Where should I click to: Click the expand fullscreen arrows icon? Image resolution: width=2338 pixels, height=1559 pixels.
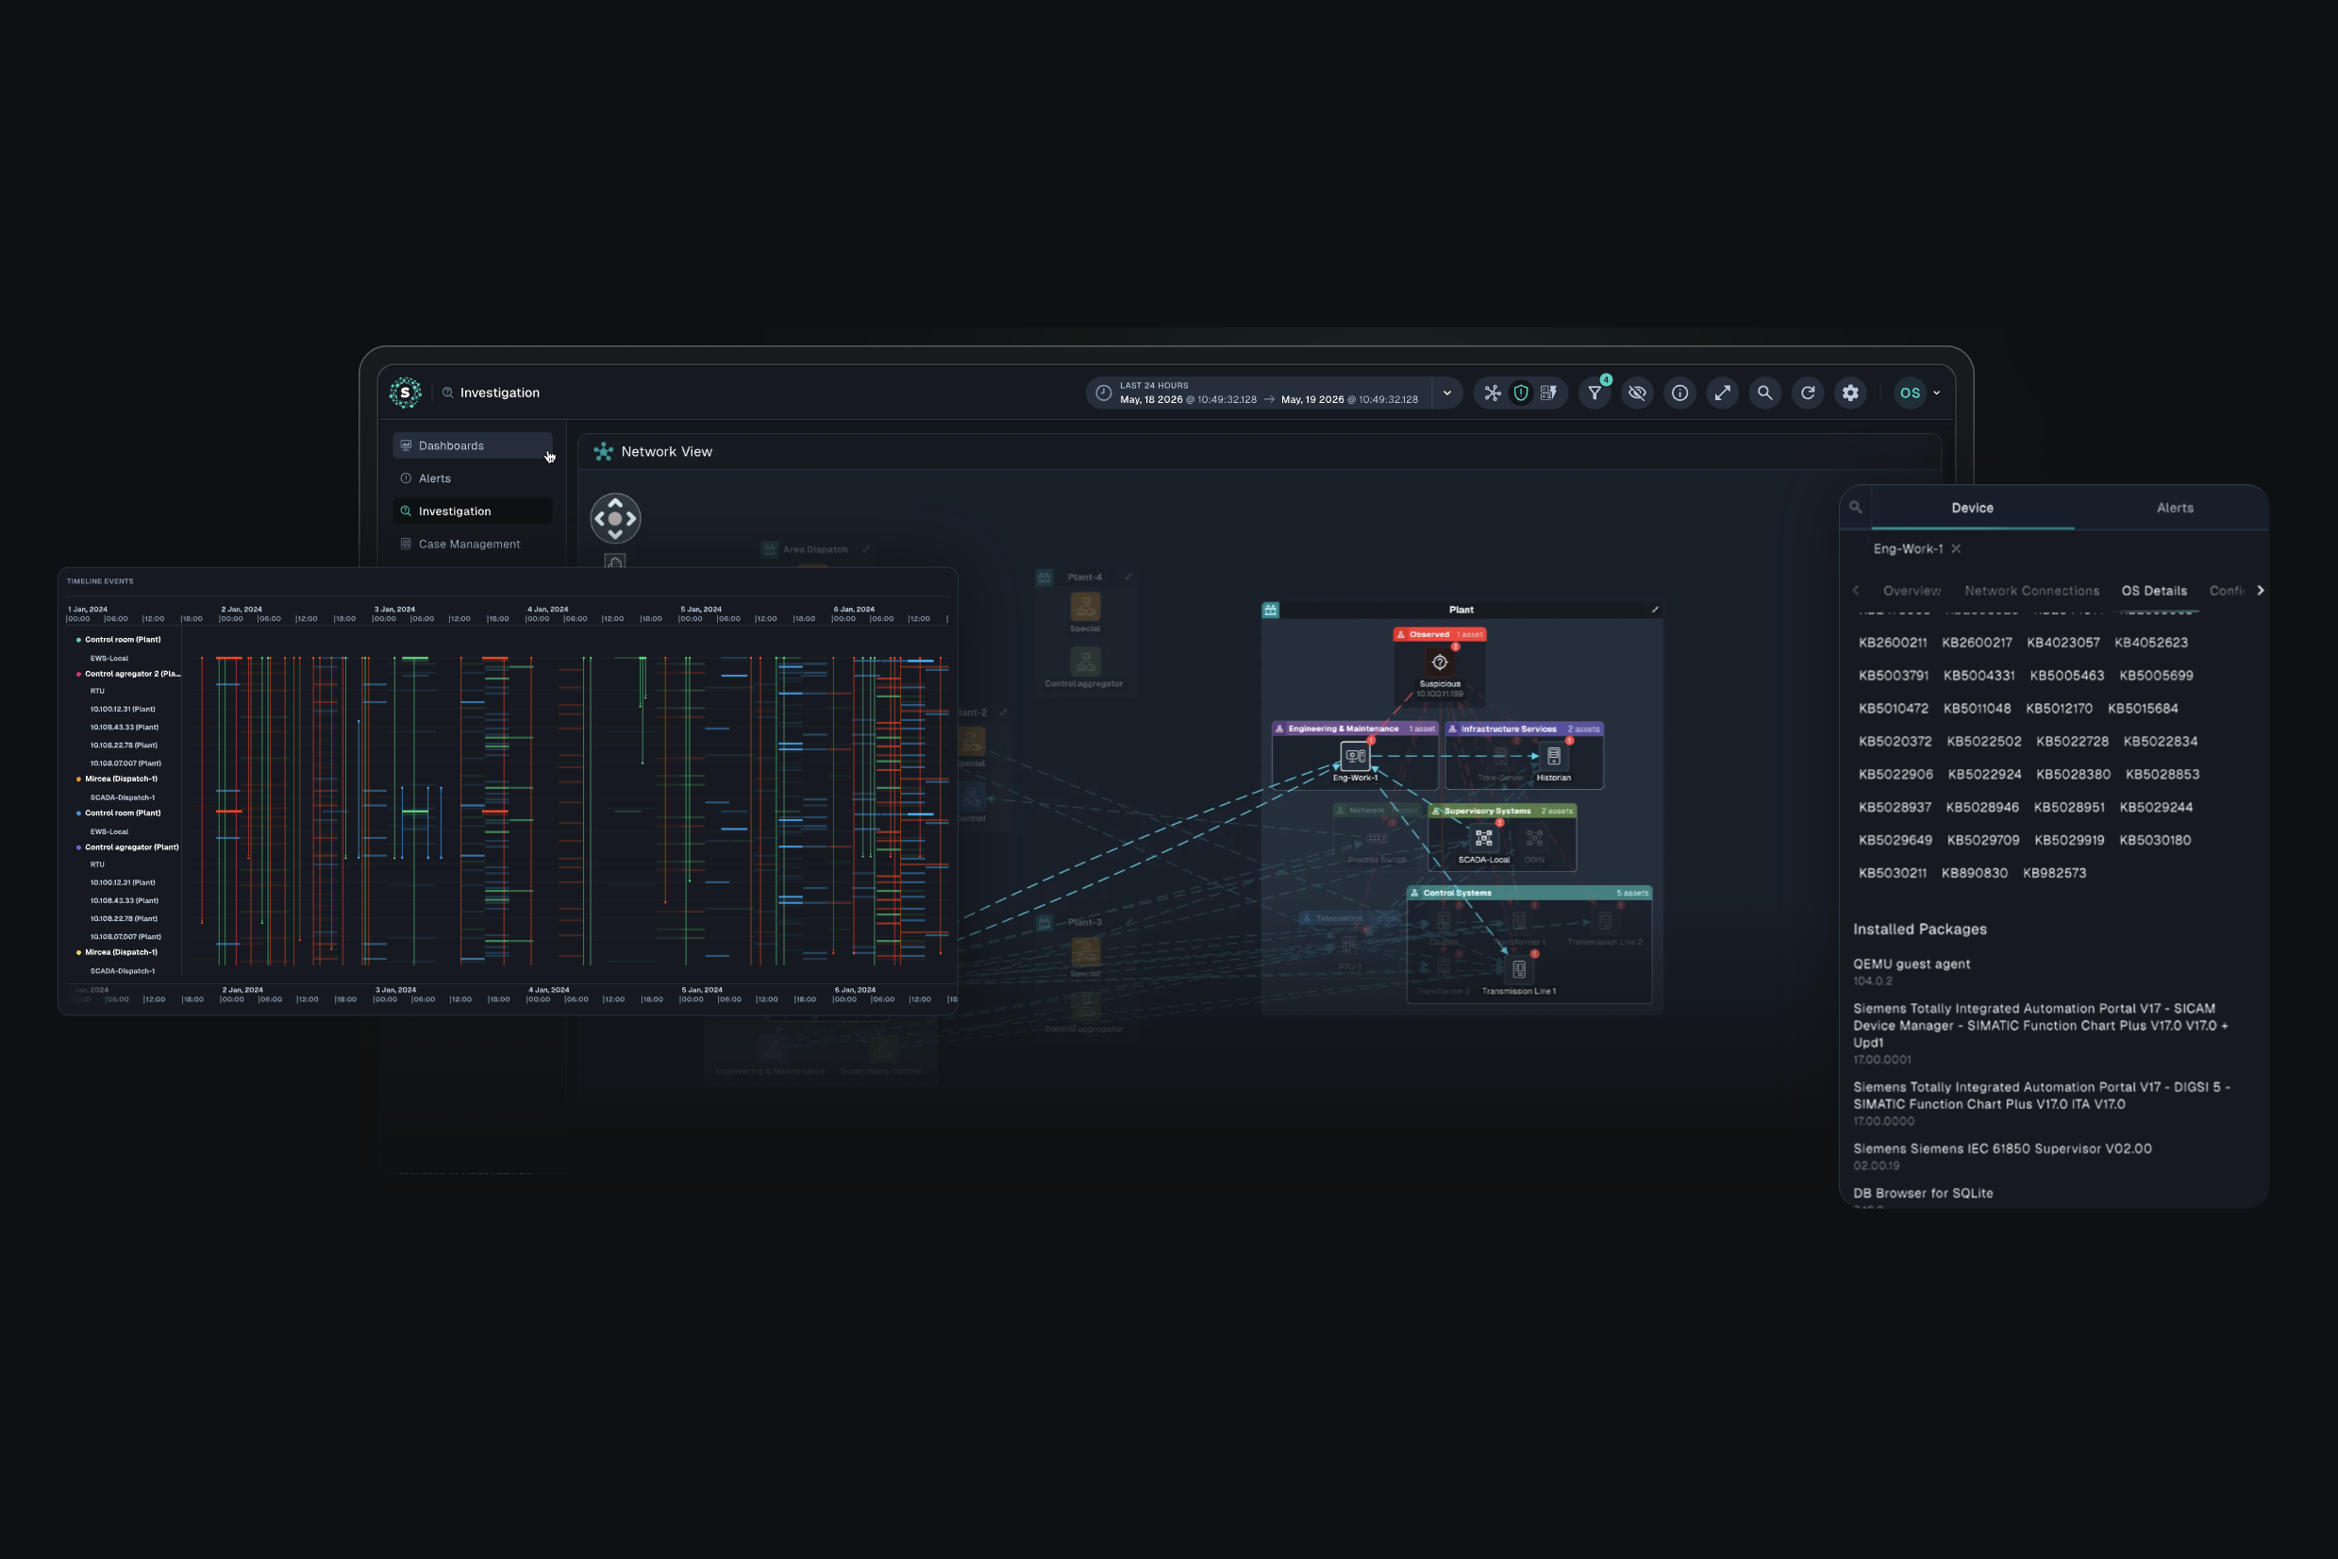pyautogui.click(x=1723, y=393)
